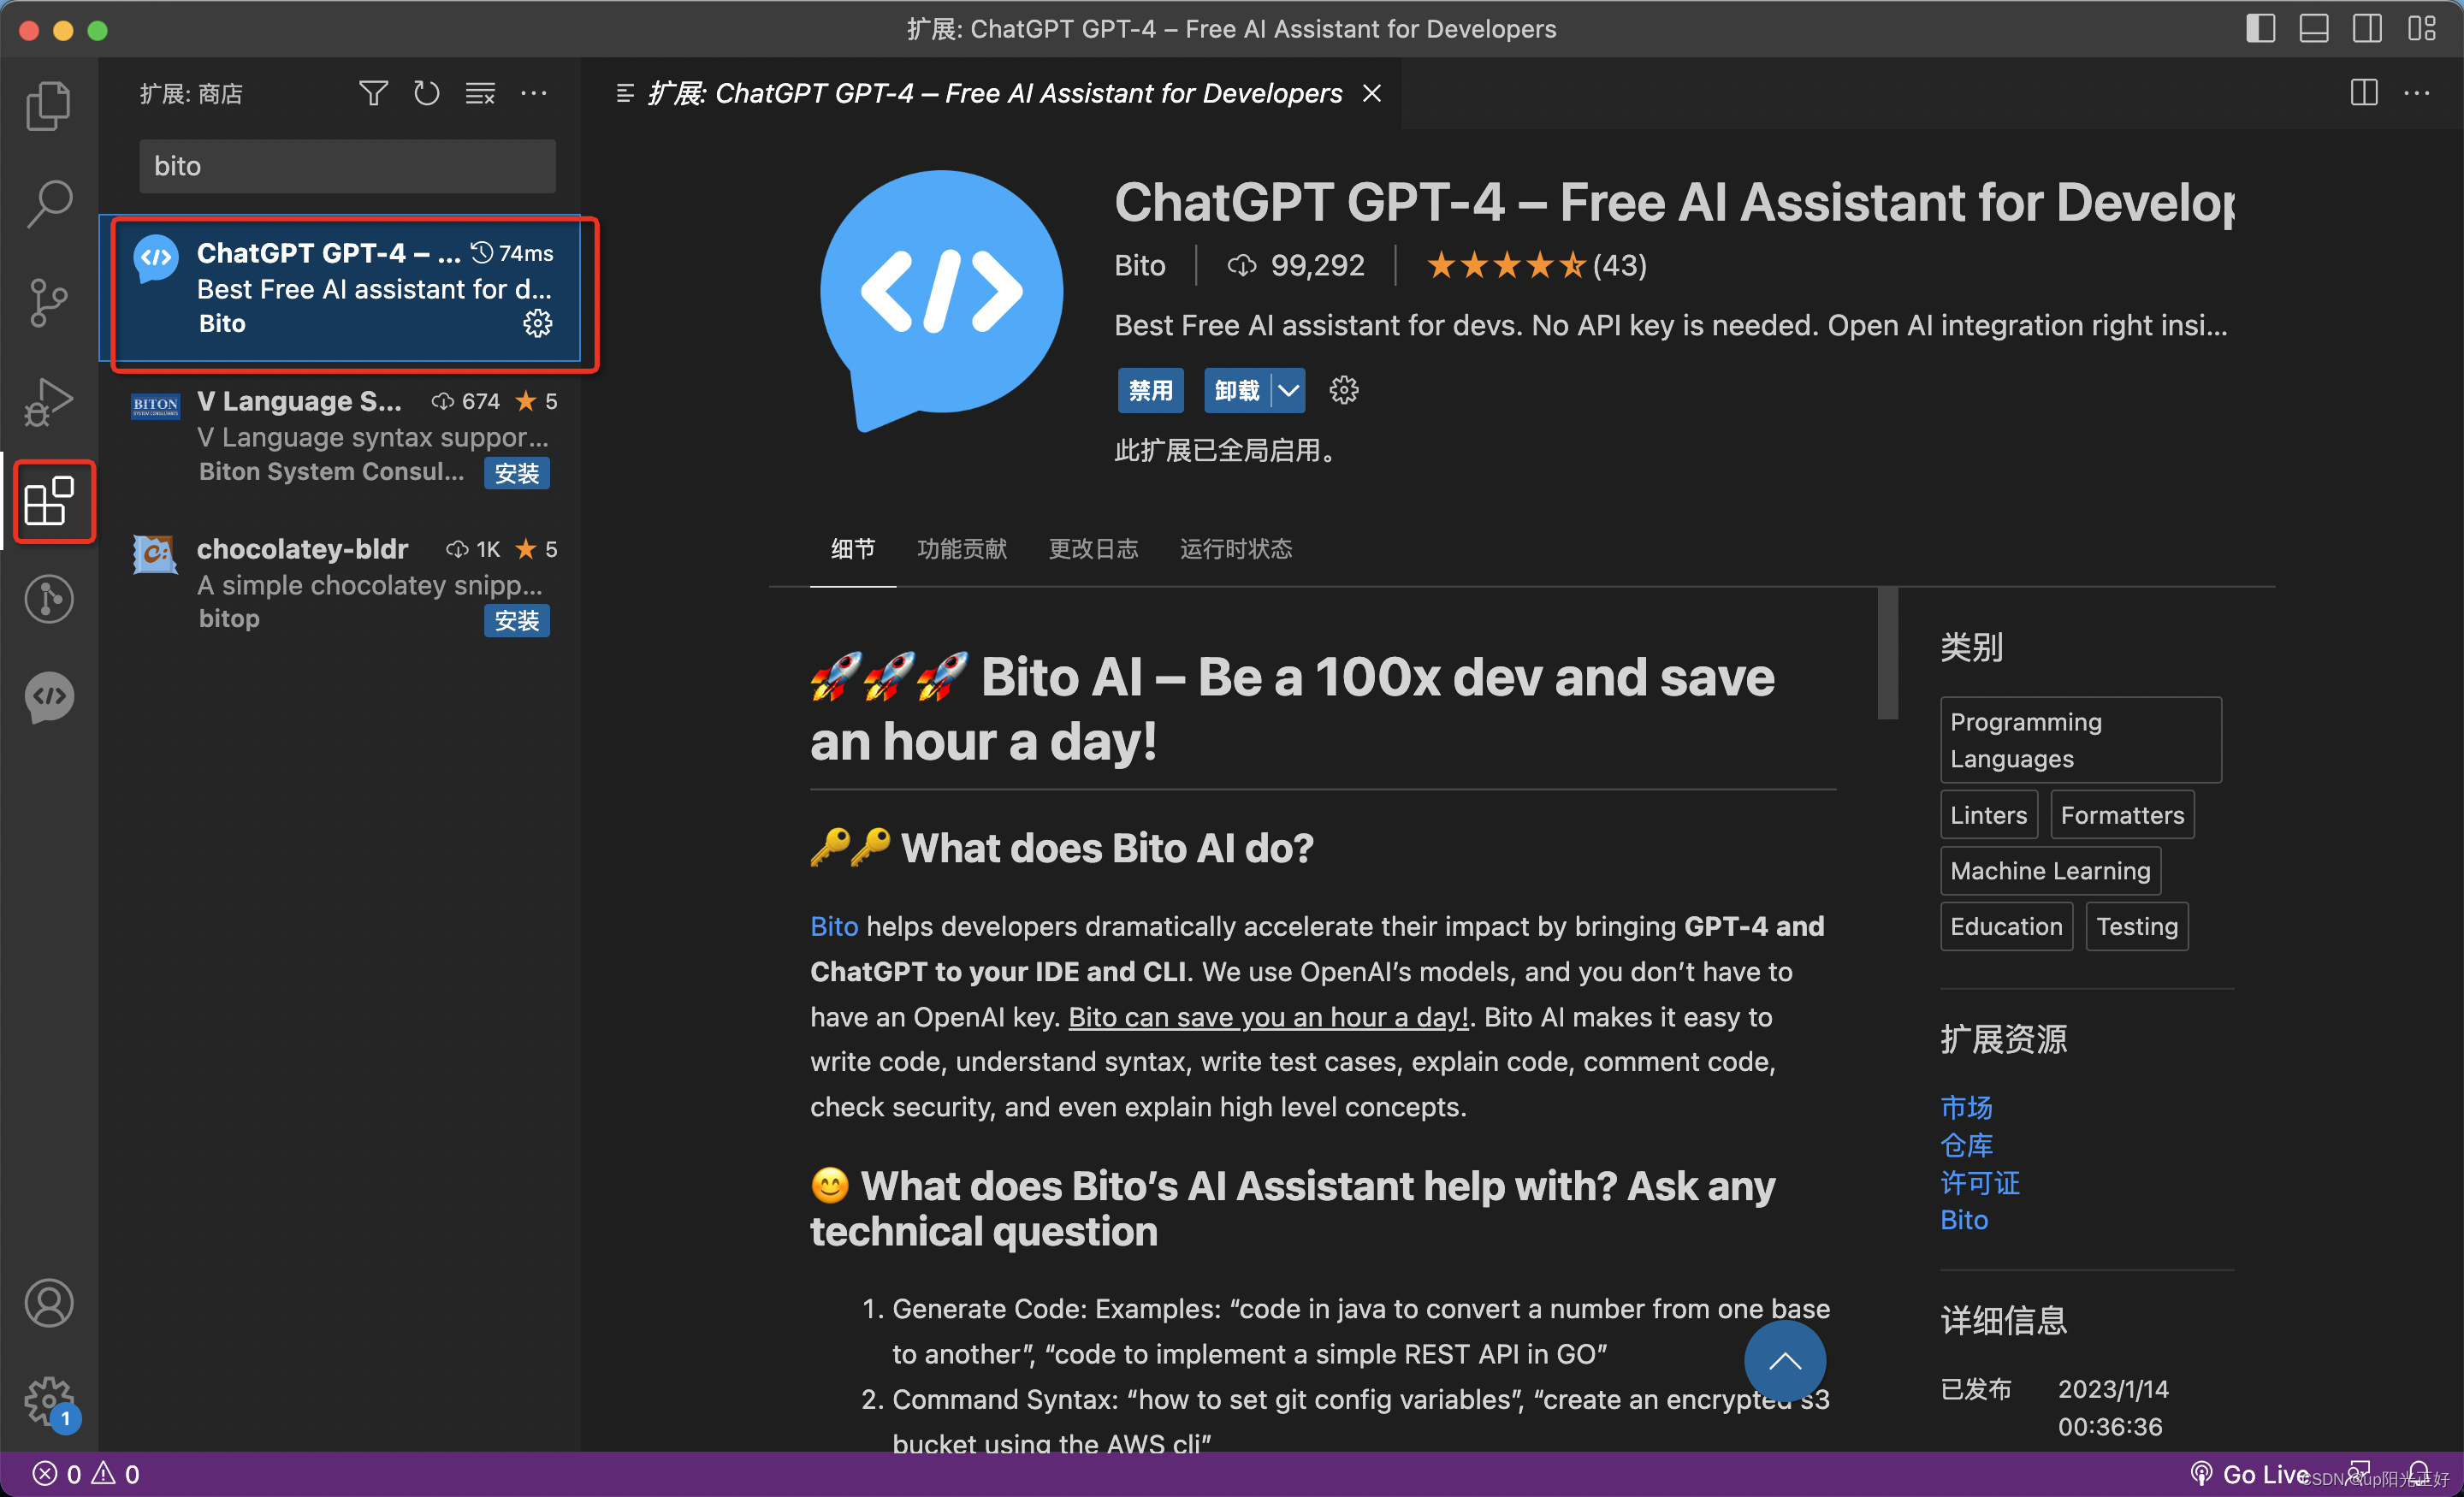Install the chocolatey-bldr extension

pos(516,621)
